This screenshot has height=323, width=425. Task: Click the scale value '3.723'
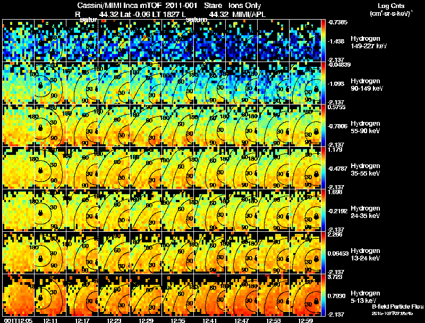tap(335, 277)
